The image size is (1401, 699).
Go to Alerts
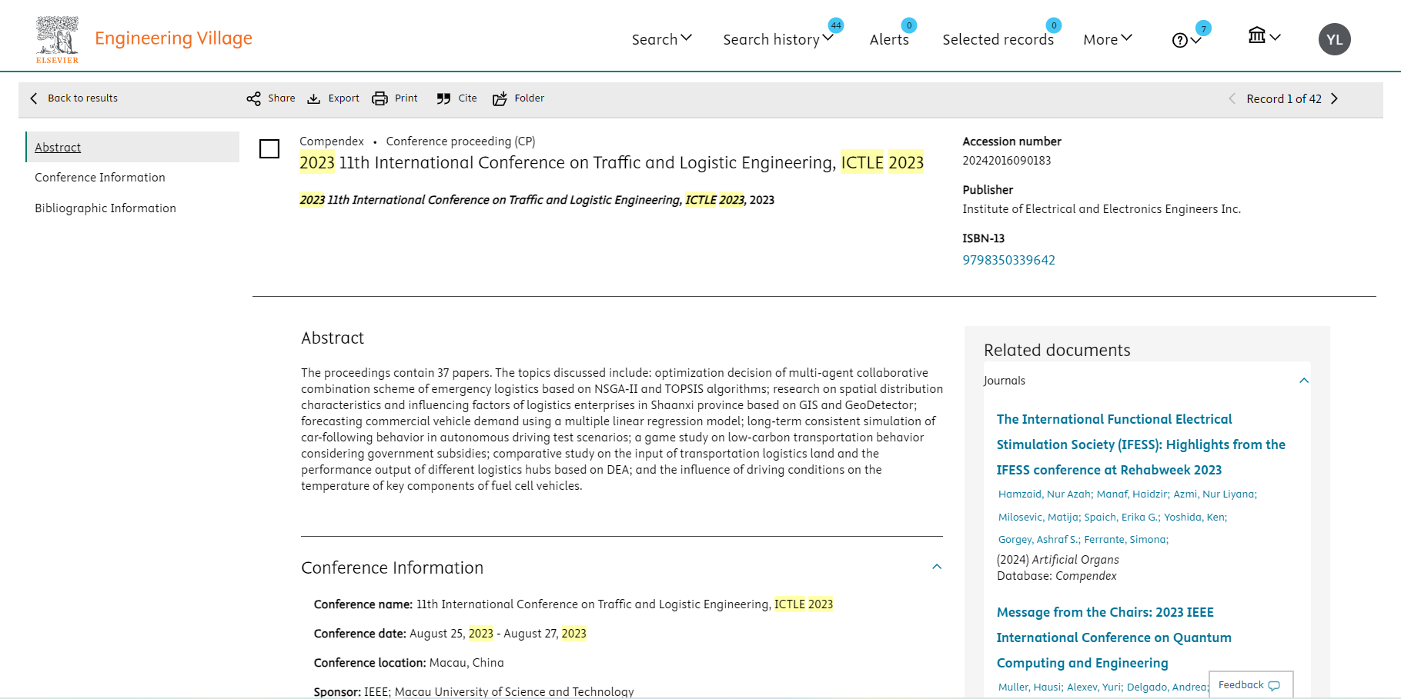tap(889, 39)
